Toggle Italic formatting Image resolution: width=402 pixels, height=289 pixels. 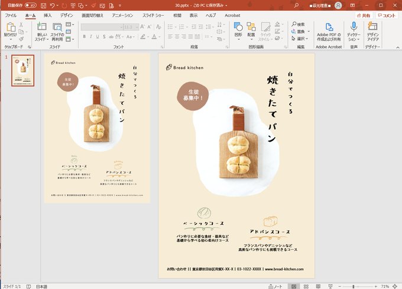(91, 37)
